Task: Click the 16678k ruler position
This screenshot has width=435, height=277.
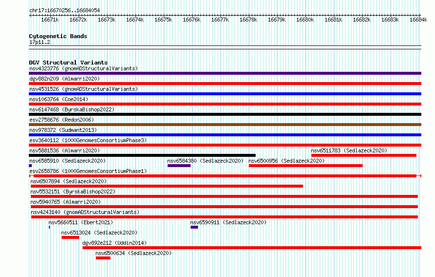Action: [x=248, y=20]
